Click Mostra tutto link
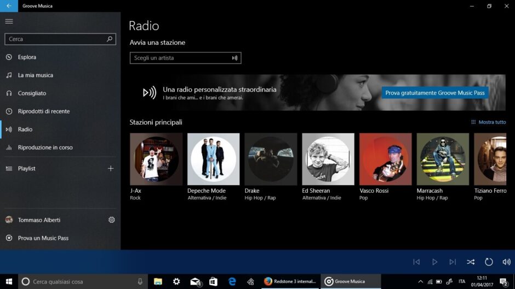Screen dimensions: 515x289 click(492, 122)
